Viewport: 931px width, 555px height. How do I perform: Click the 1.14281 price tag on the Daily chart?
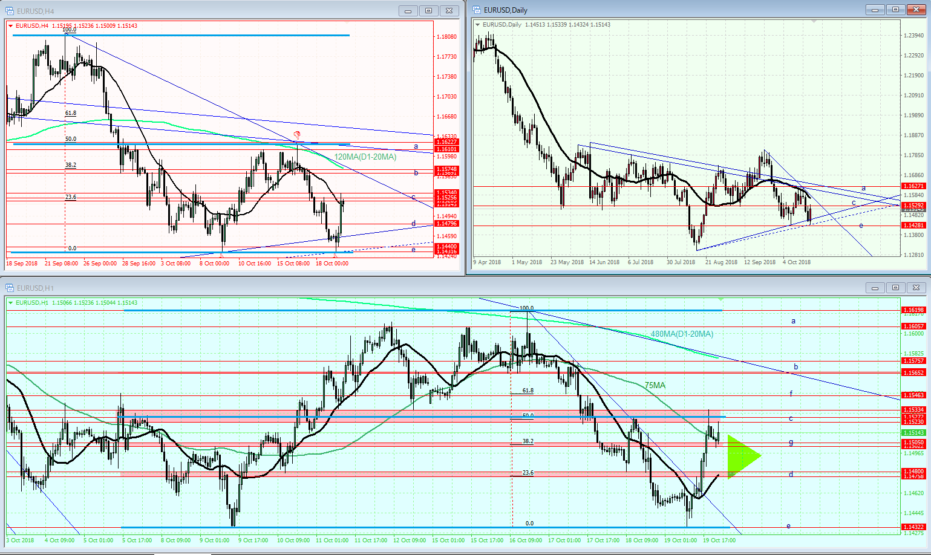(913, 226)
